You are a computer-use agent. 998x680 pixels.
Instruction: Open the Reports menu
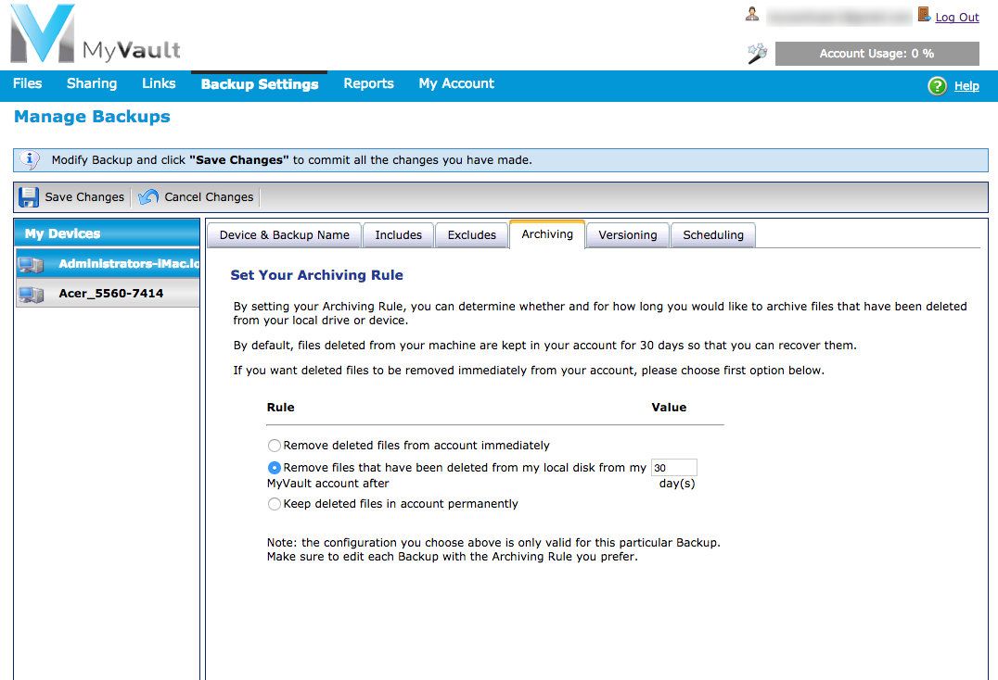click(x=368, y=84)
